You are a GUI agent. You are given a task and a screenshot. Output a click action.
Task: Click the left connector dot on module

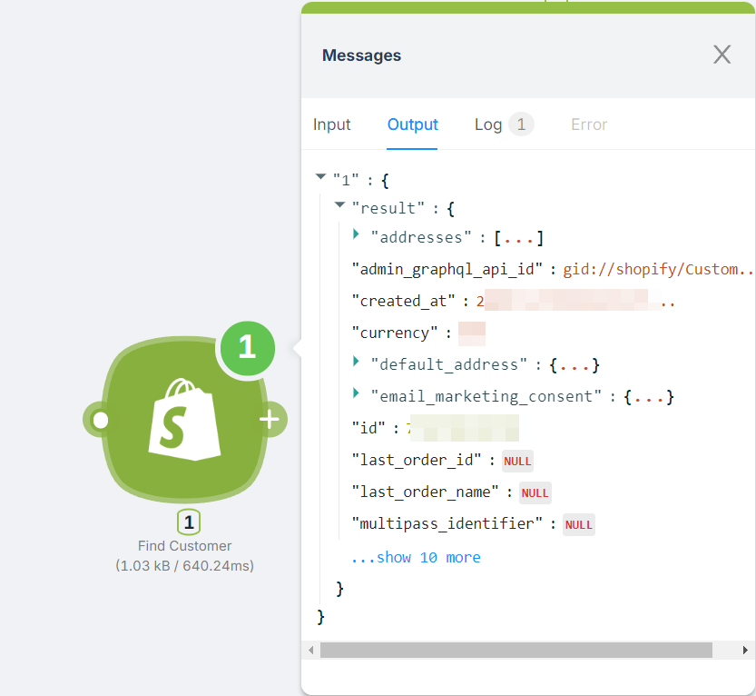(101, 420)
